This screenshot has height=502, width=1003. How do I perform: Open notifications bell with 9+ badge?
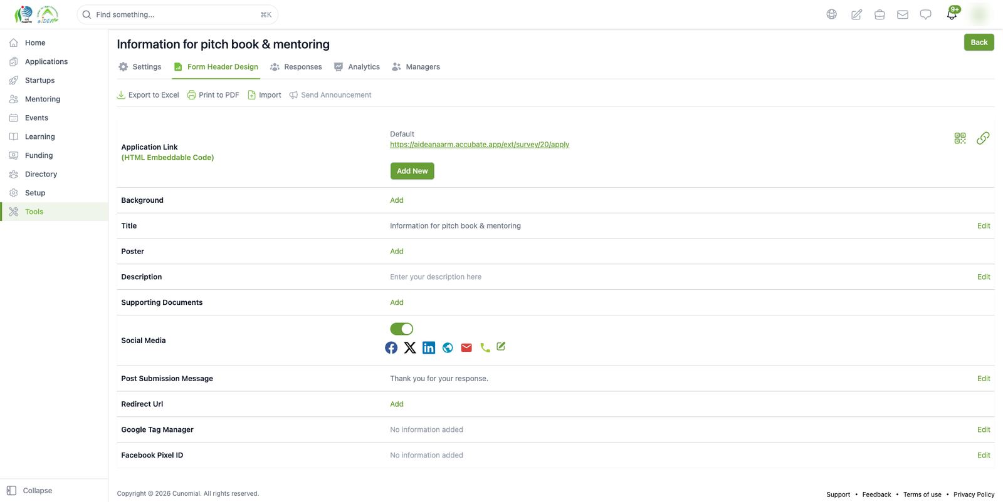pos(952,13)
